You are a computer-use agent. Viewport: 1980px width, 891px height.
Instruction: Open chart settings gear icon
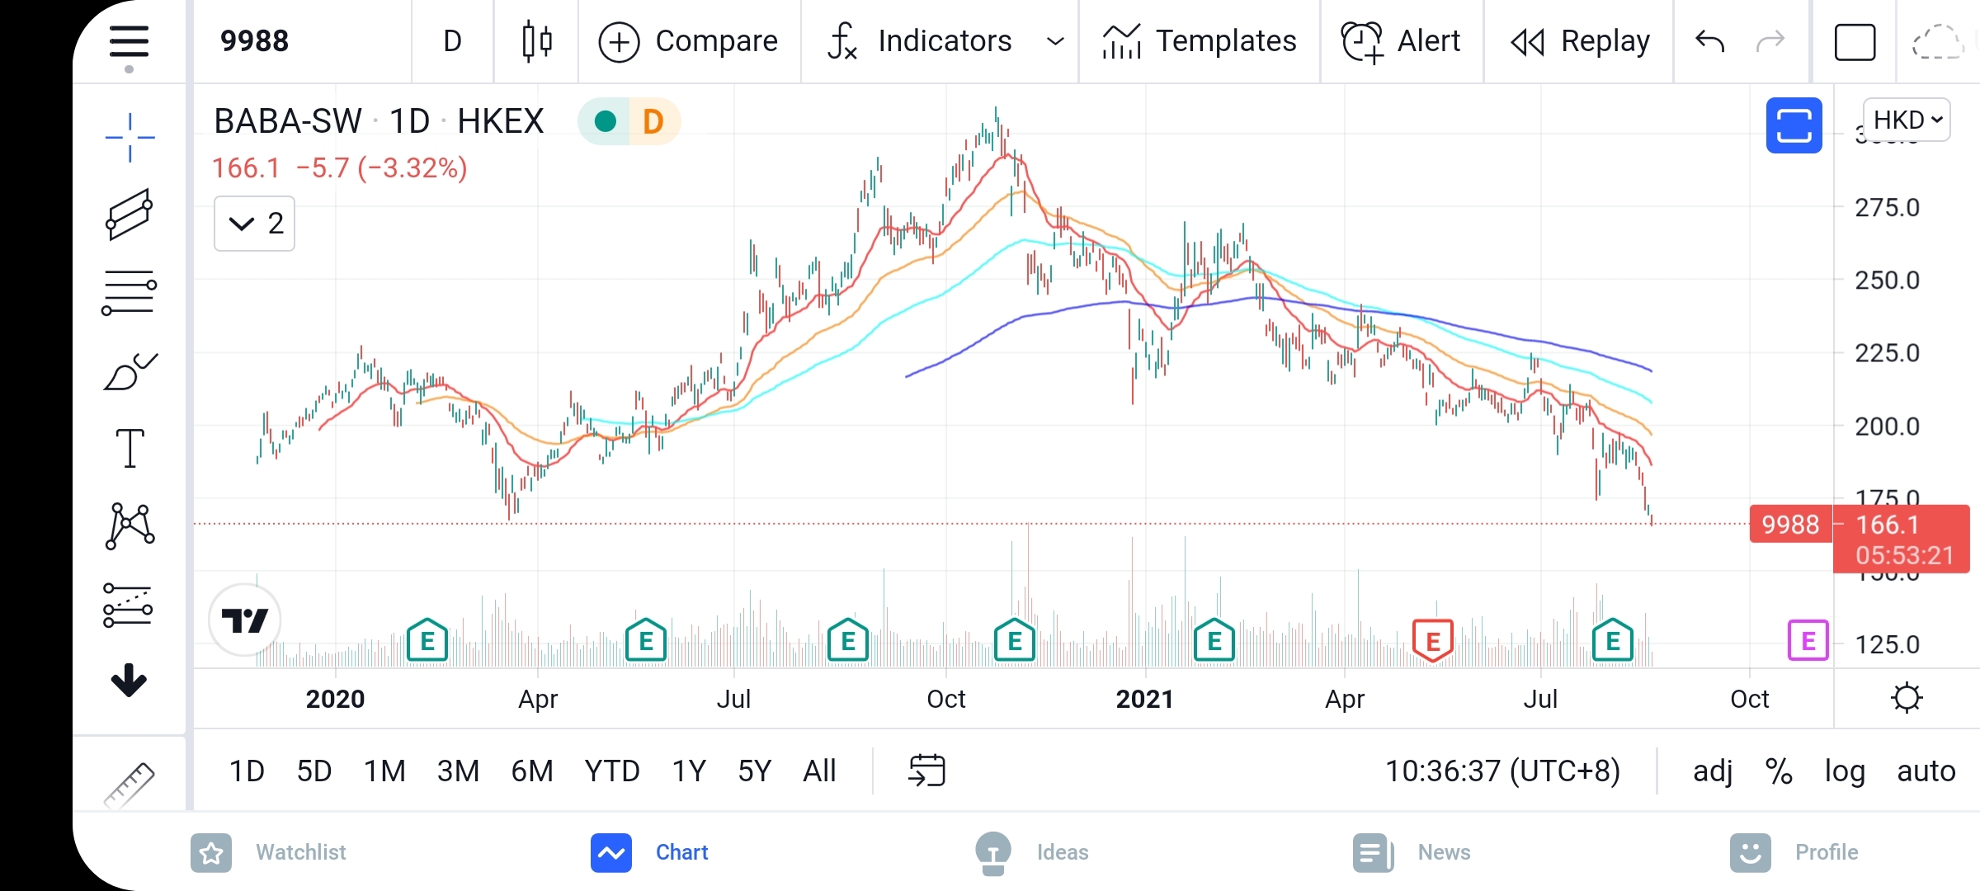[x=1907, y=698]
